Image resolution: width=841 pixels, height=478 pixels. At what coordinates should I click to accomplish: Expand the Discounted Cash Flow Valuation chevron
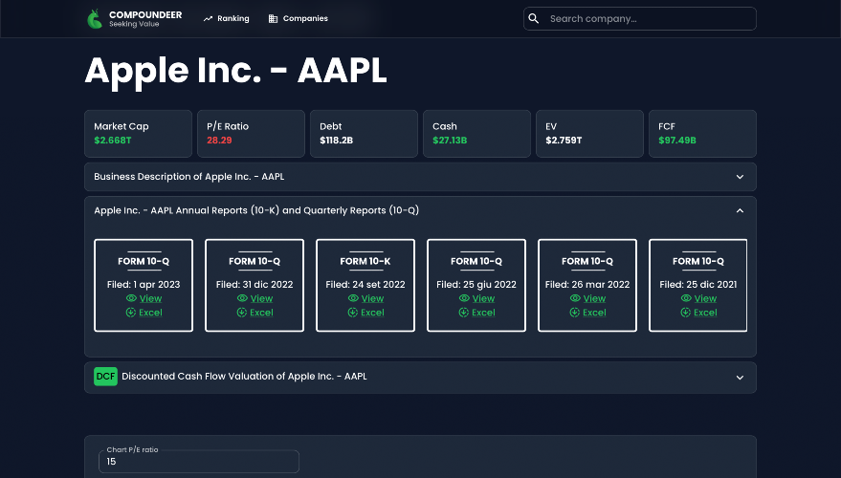click(741, 378)
